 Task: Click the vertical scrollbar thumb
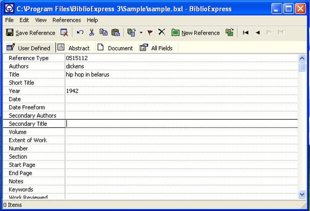coord(302,67)
